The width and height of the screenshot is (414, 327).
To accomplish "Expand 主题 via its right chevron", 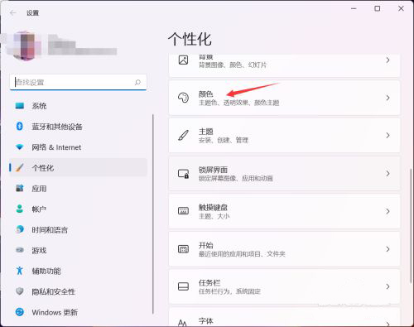I will (x=388, y=135).
